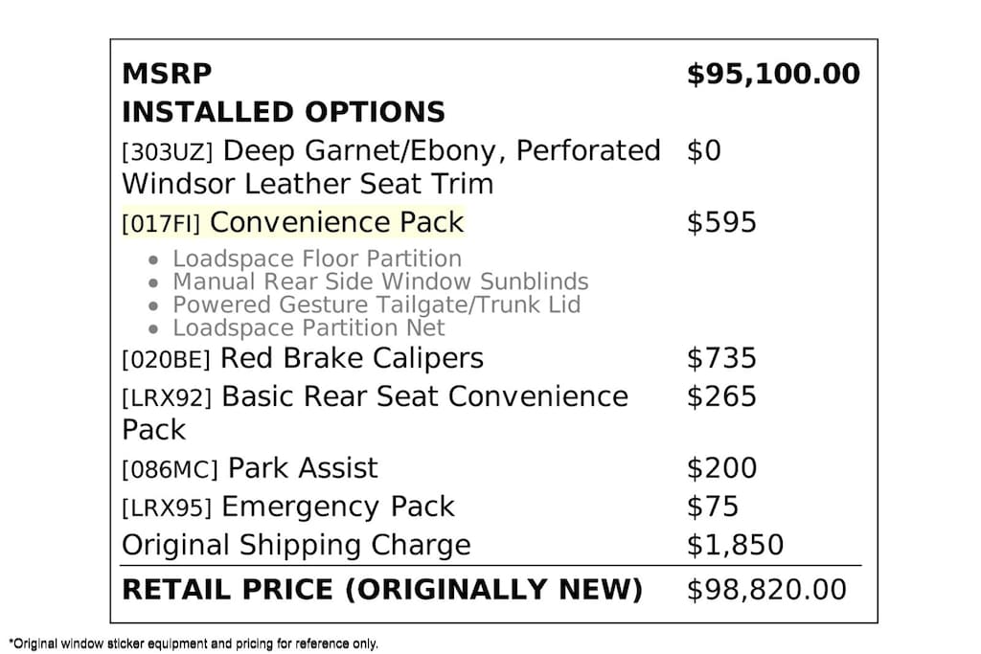Image resolution: width=981 pixels, height=654 pixels.
Task: Click the $200 Park Assist price
Action: (x=721, y=468)
